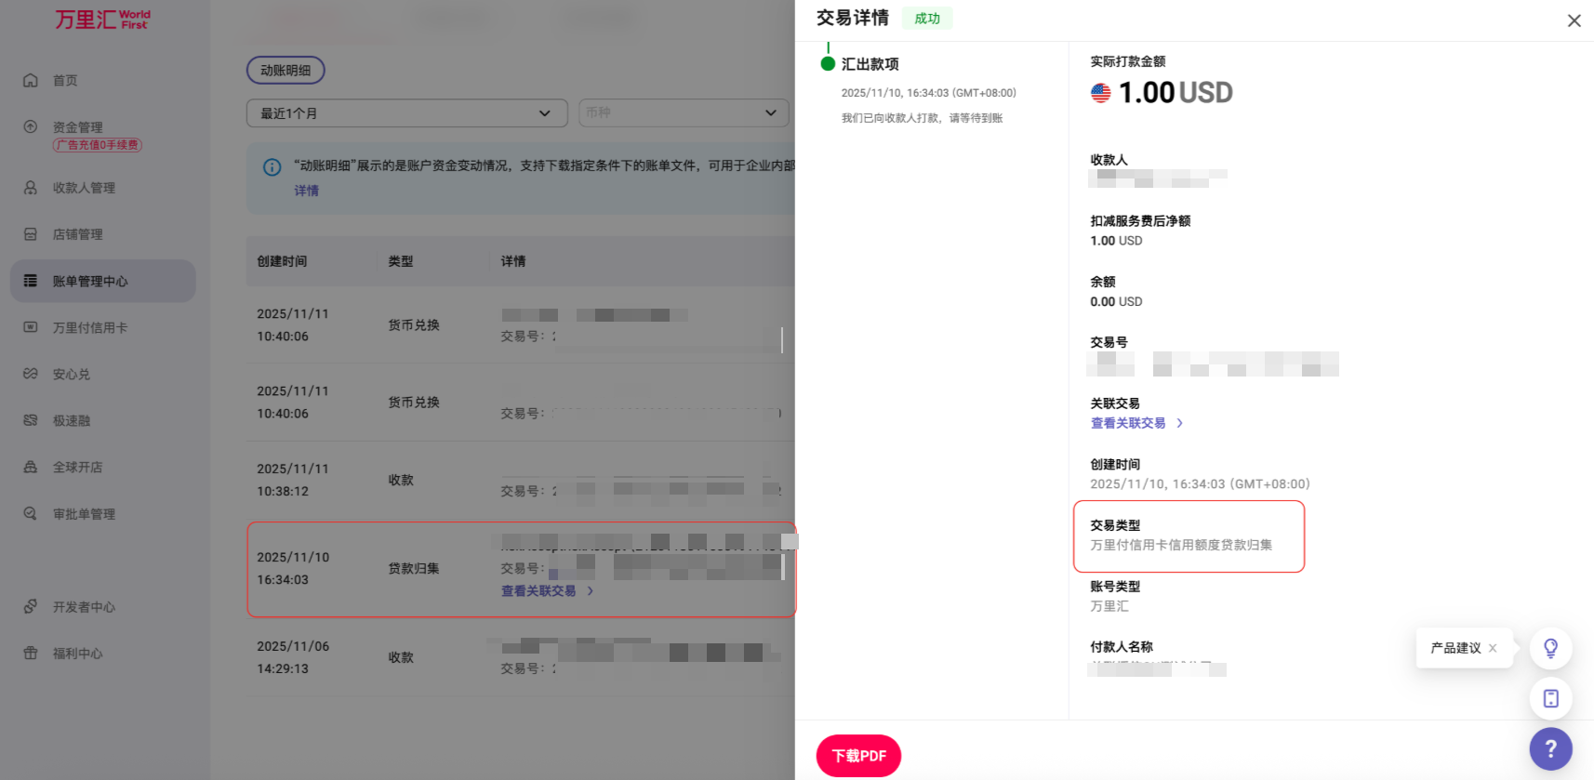The width and height of the screenshot is (1594, 780).
Task: Click the 万里汇 account type value
Action: pyautogui.click(x=1109, y=606)
